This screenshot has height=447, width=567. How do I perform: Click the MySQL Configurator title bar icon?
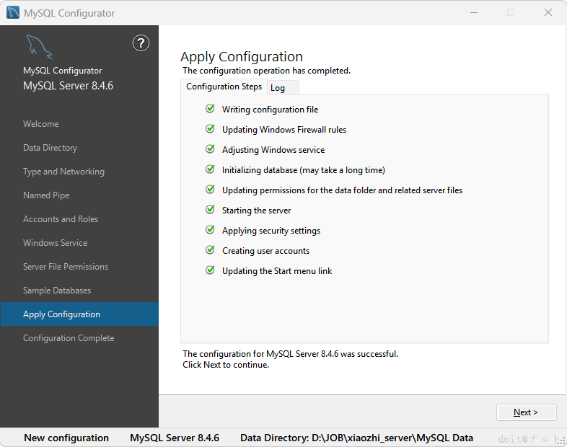pyautogui.click(x=13, y=13)
